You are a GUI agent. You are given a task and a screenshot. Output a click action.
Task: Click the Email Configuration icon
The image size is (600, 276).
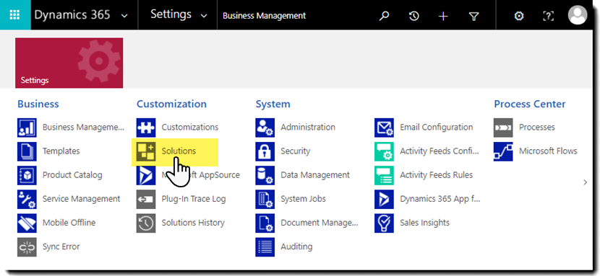(x=384, y=128)
